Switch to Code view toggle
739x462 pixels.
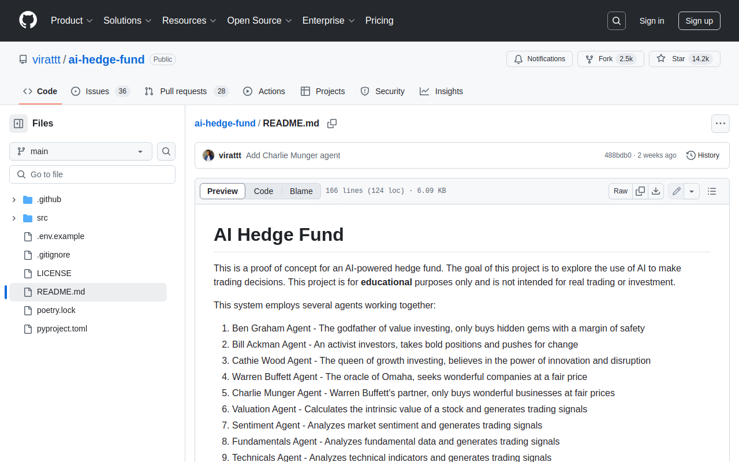263,191
